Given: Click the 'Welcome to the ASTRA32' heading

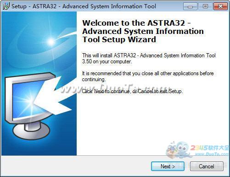Looking at the screenshot, I should coord(143,31).
